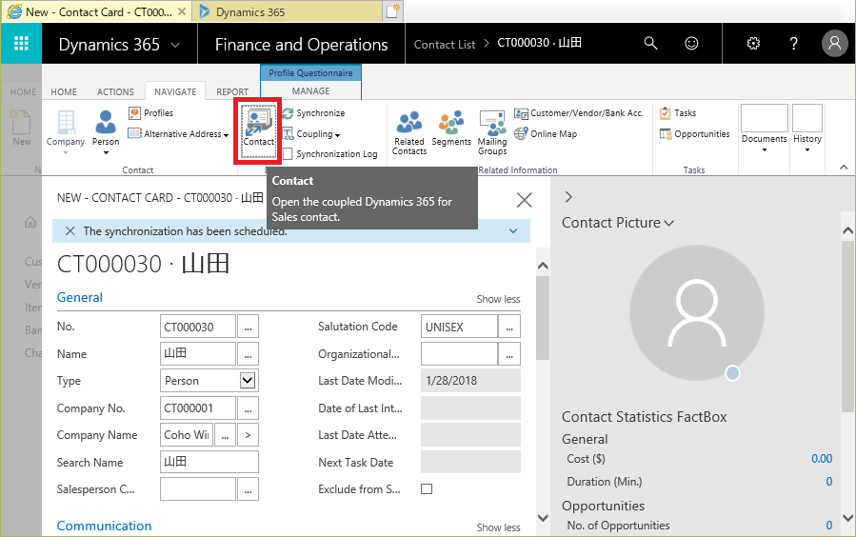Image resolution: width=856 pixels, height=537 pixels.
Task: Open the MANAGE ribbon tab
Action: click(310, 90)
